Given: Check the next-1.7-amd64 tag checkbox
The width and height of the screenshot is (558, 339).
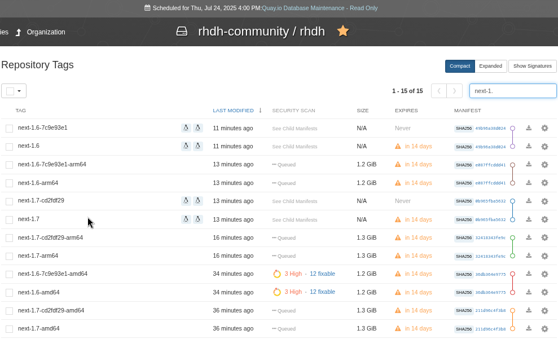Looking at the screenshot, I should coord(9,329).
